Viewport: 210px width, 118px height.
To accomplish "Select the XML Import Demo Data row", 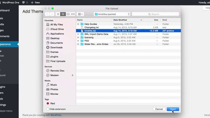I will 128,34.
